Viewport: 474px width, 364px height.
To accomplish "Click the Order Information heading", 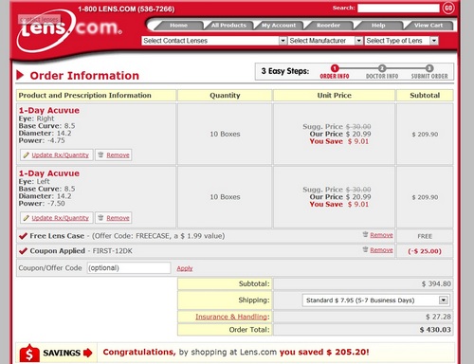I will [x=84, y=76].
